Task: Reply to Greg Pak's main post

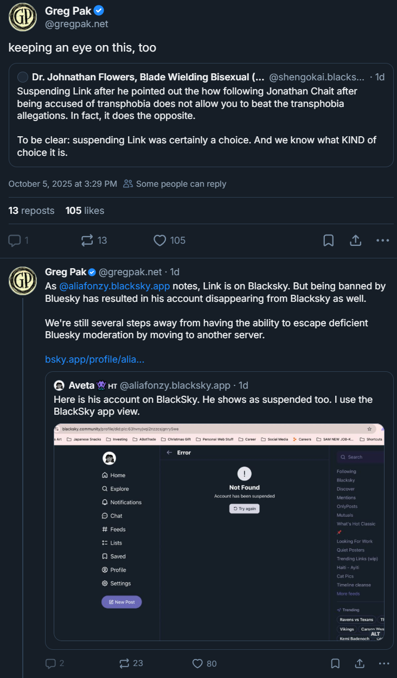Action: pyautogui.click(x=15, y=240)
